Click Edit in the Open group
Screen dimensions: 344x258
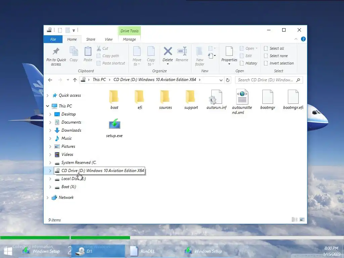(246, 56)
